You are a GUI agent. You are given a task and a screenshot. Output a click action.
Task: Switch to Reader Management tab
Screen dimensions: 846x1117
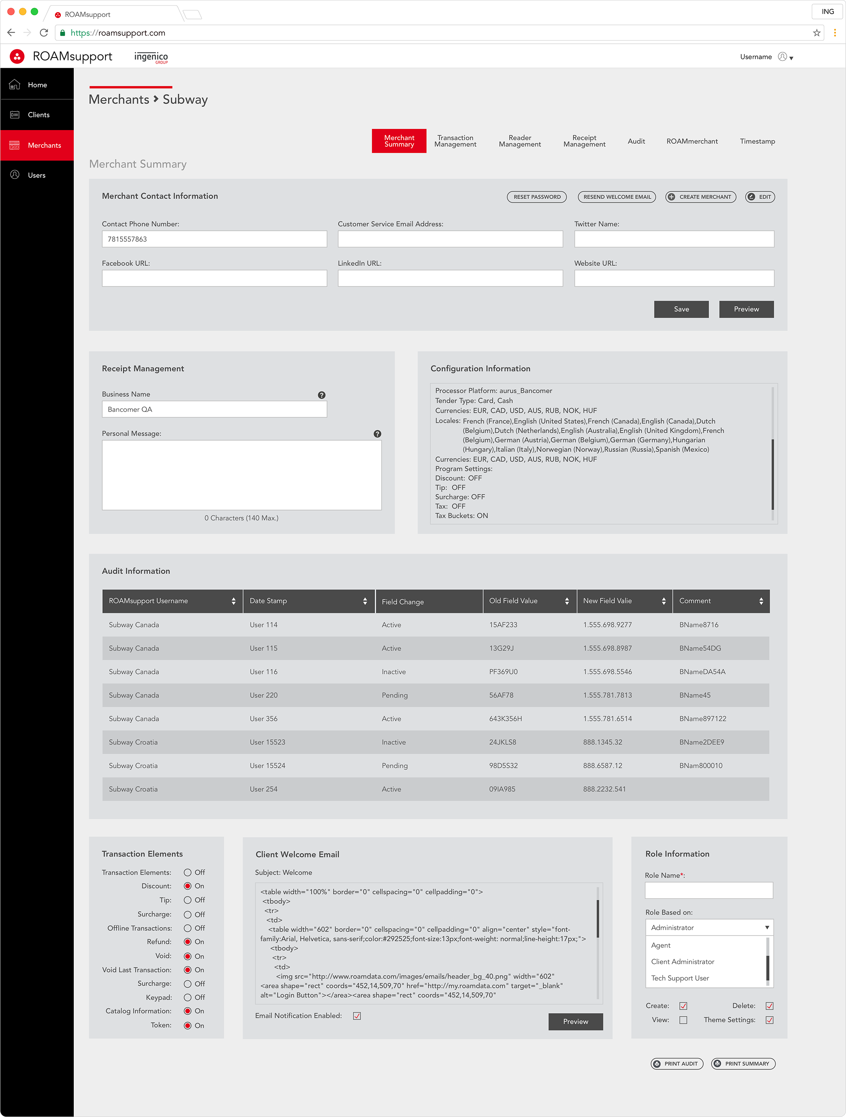[520, 141]
